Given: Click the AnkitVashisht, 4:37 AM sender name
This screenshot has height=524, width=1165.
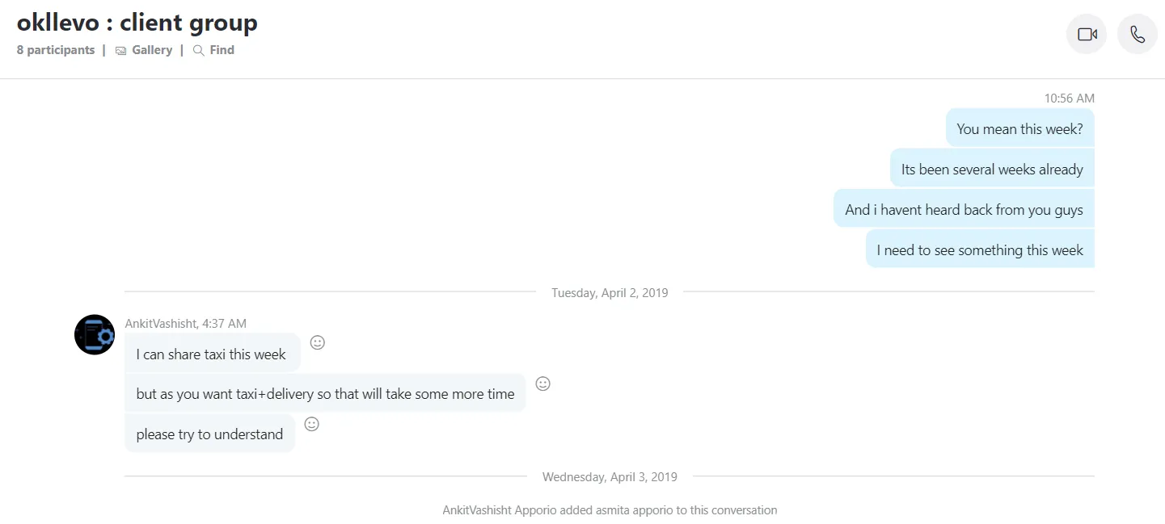Looking at the screenshot, I should point(185,324).
